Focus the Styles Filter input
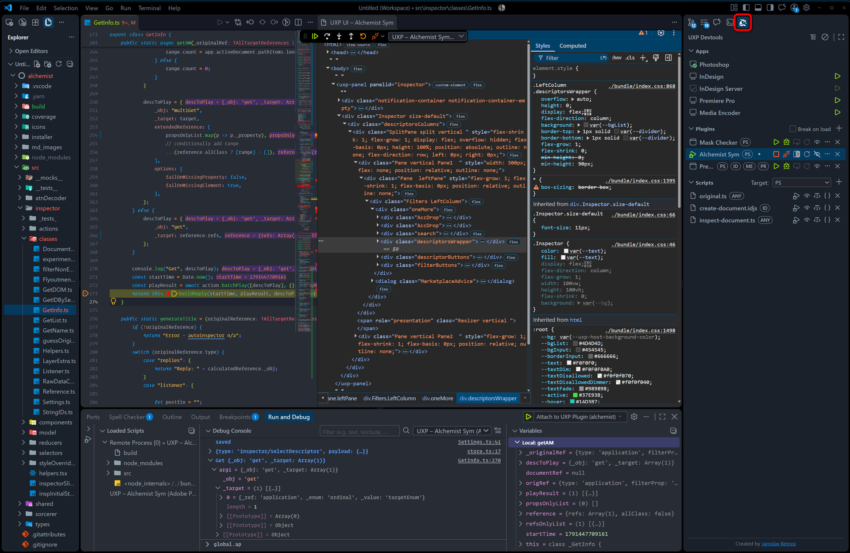 [571, 58]
